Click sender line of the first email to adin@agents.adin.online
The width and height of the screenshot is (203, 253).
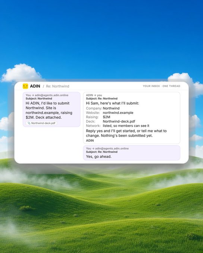coord(47,95)
